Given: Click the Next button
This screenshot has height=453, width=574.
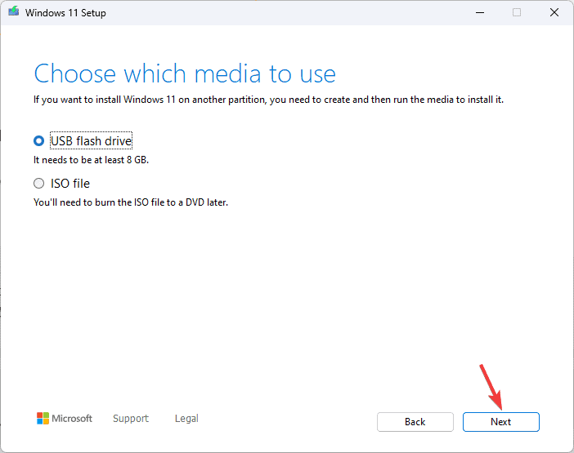Looking at the screenshot, I should (500, 422).
